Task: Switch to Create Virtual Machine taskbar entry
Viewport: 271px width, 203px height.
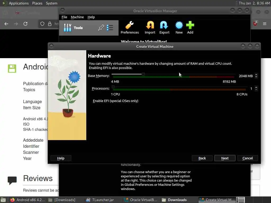Action: pyautogui.click(x=217, y=200)
